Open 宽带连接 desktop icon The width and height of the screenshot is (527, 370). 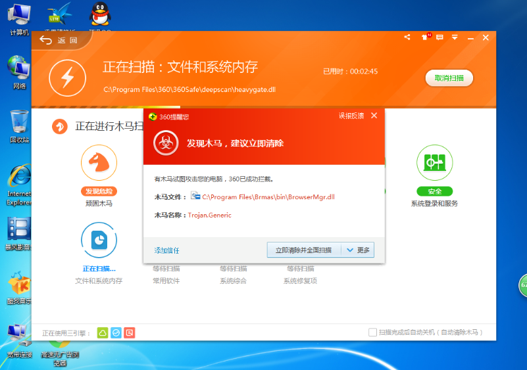click(x=19, y=340)
